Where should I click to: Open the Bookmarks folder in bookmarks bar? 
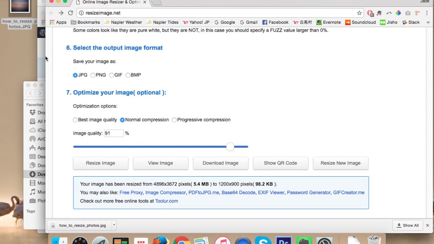click(85, 22)
